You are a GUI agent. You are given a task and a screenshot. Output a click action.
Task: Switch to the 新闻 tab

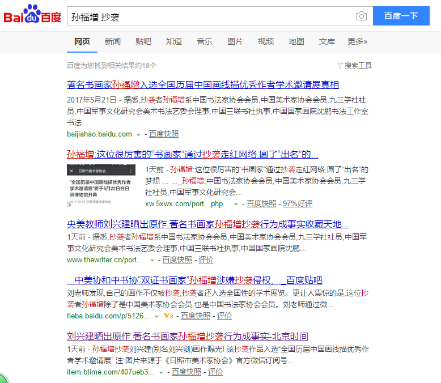pyautogui.click(x=113, y=41)
